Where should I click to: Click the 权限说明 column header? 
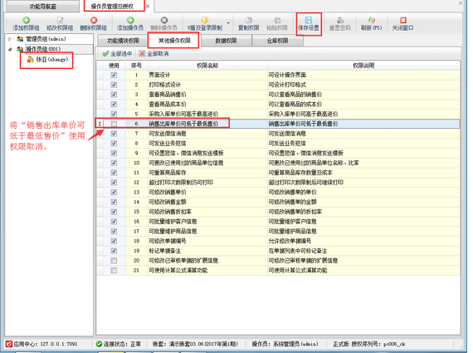tap(363, 66)
